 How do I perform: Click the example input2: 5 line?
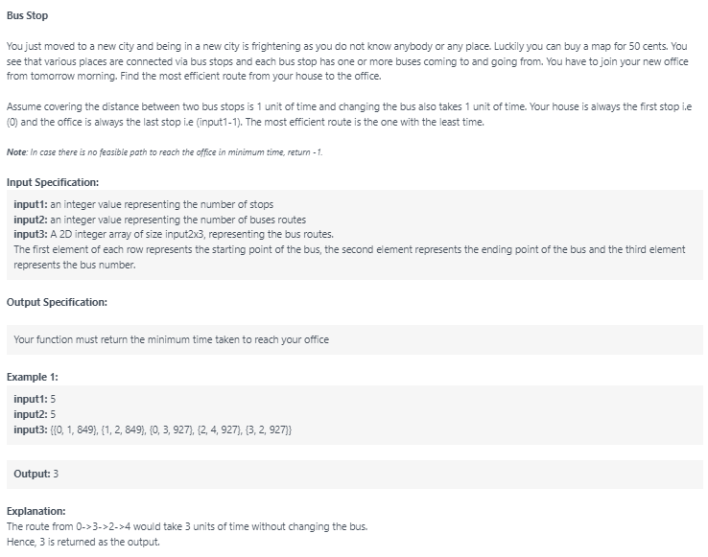[35, 414]
